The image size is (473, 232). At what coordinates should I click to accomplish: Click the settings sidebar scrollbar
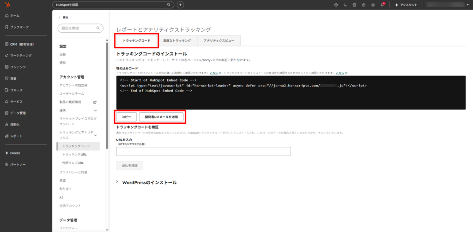[107, 95]
